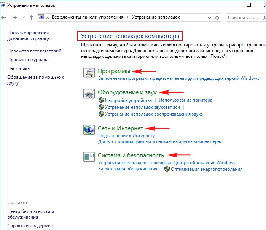Expand the double-chevron breadcrumb overflow

pos(47,17)
